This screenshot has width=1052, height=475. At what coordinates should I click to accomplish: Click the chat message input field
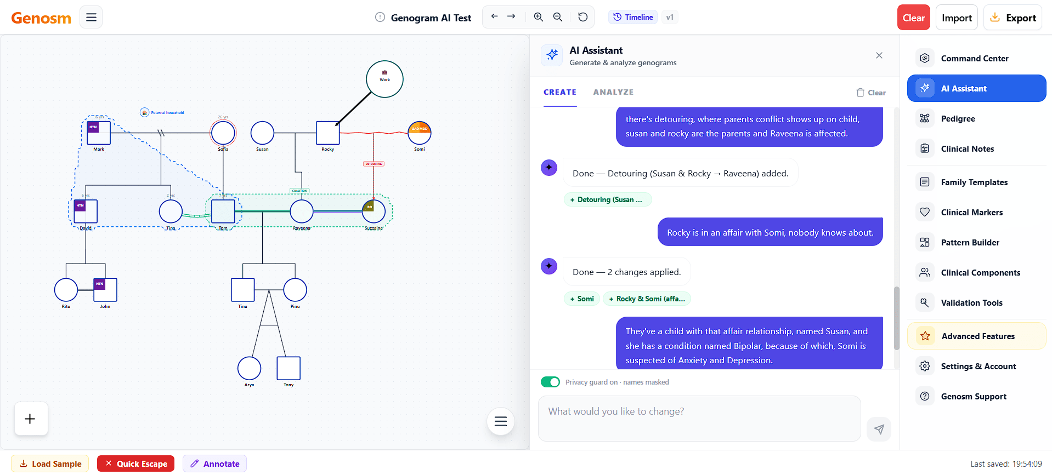(699, 419)
